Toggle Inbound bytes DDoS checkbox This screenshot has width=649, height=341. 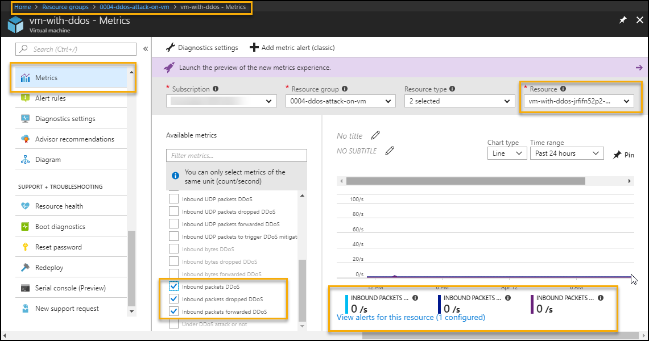pyautogui.click(x=174, y=249)
